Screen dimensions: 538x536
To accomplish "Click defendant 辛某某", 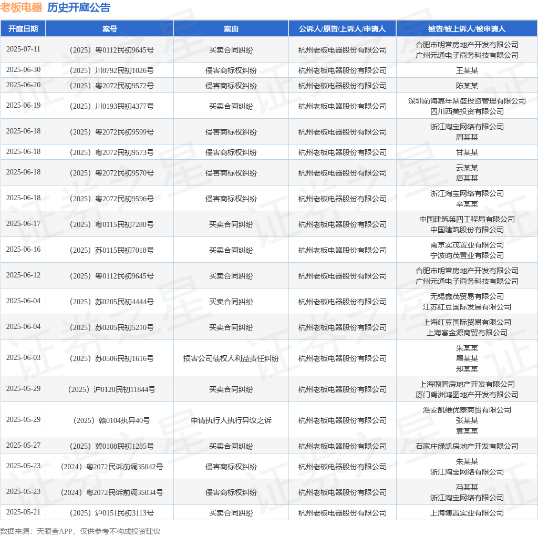I will coord(467,204).
